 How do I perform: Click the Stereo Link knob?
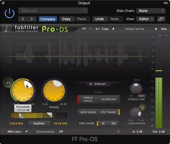[x=136, y=88]
